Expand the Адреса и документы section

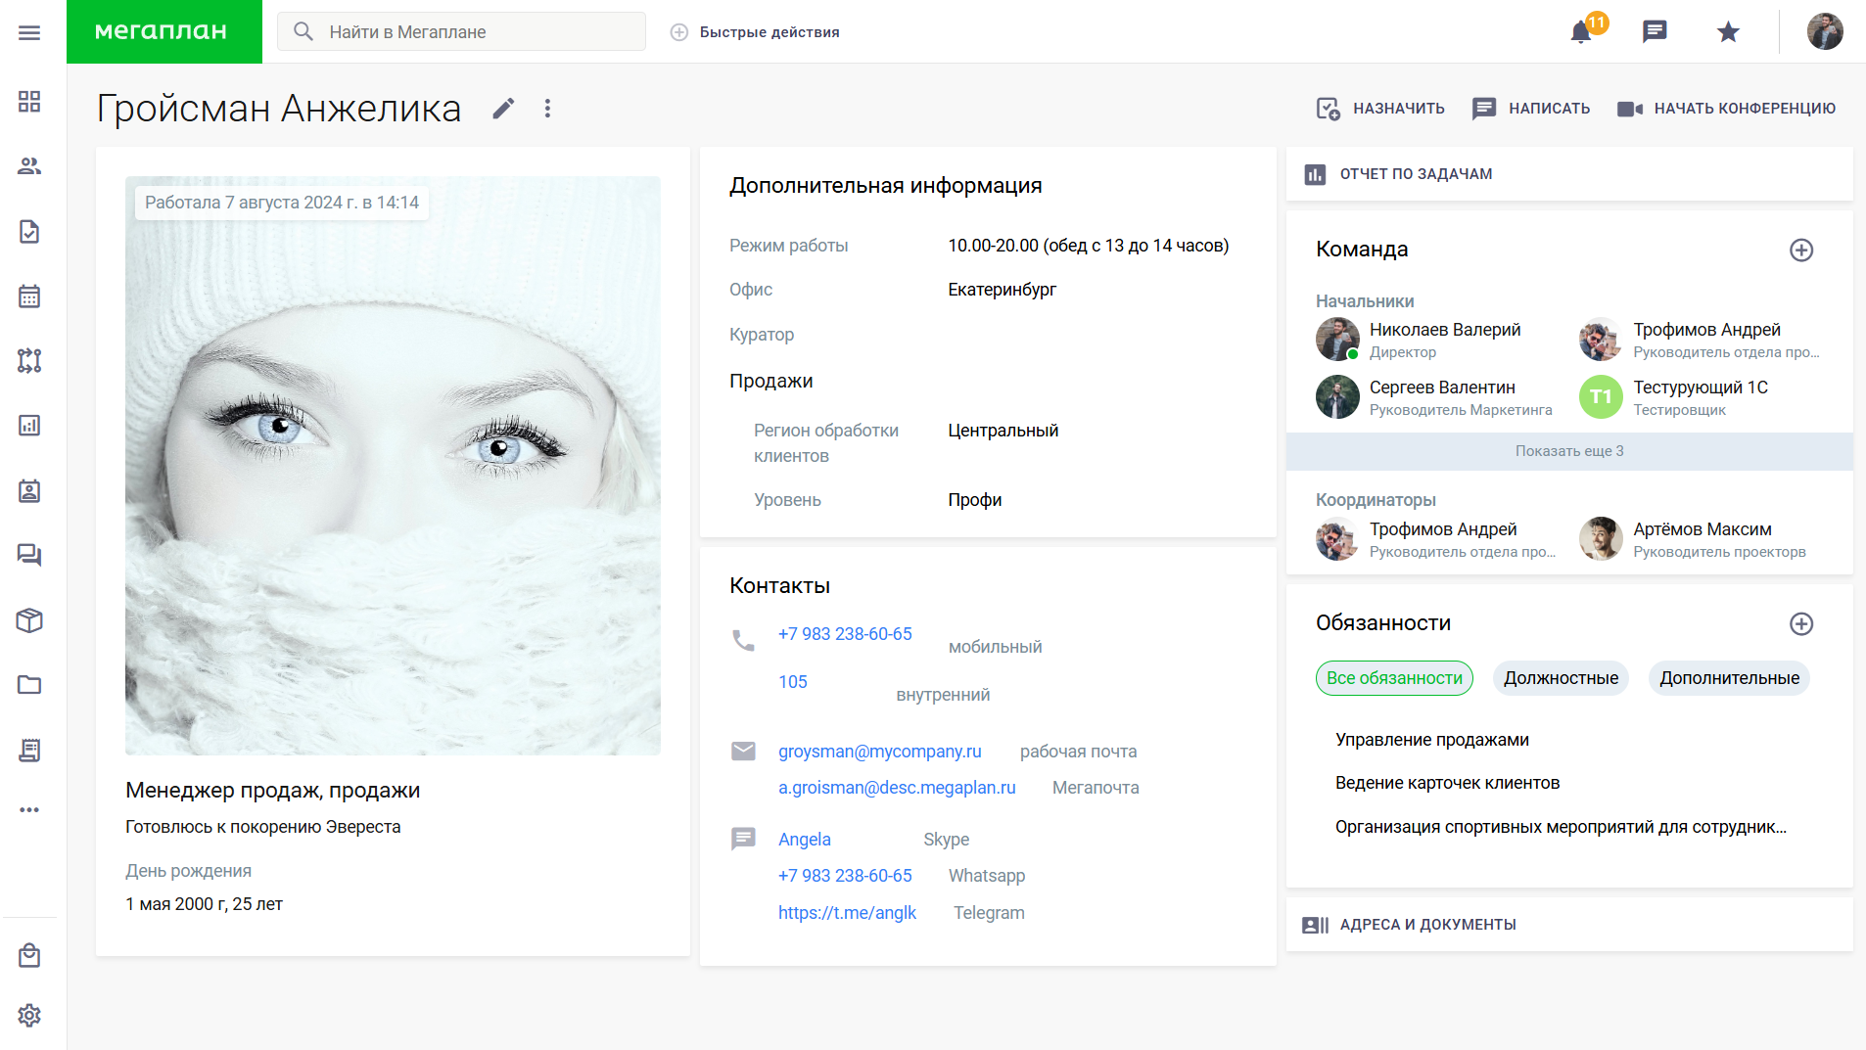[1427, 925]
